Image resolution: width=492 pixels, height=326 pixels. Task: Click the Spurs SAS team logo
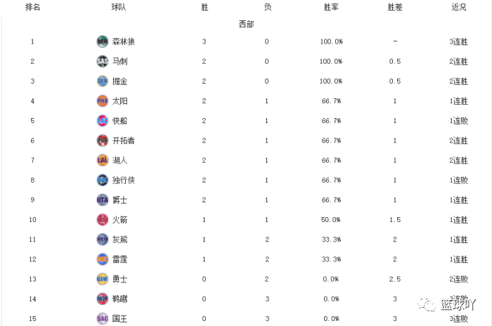pyautogui.click(x=103, y=61)
